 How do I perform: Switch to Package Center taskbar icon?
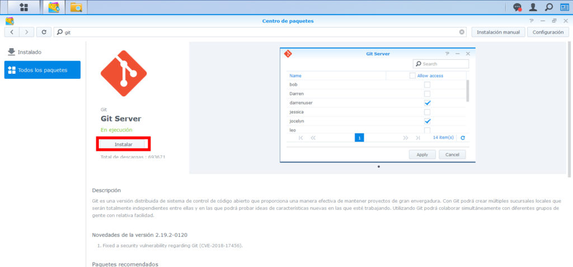pos(54,7)
